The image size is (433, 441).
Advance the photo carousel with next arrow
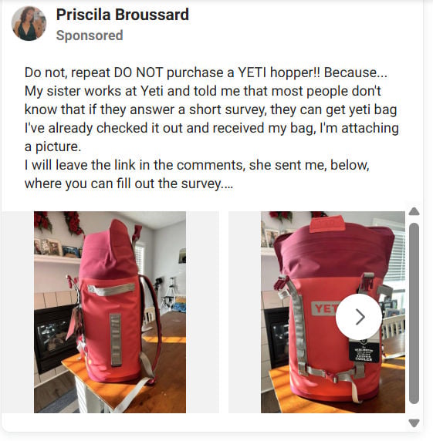359,317
